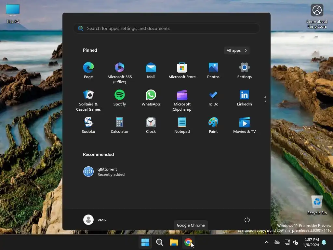Launch Microsoft 365 (Office)
333x250 pixels.
click(x=120, y=73)
